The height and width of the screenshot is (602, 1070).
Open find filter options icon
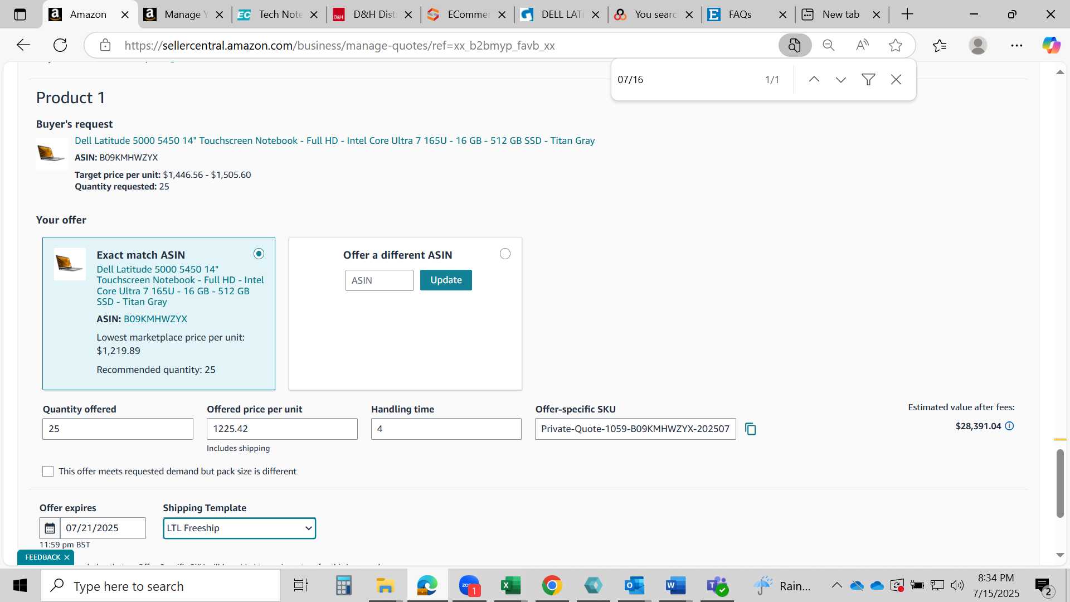tap(868, 80)
